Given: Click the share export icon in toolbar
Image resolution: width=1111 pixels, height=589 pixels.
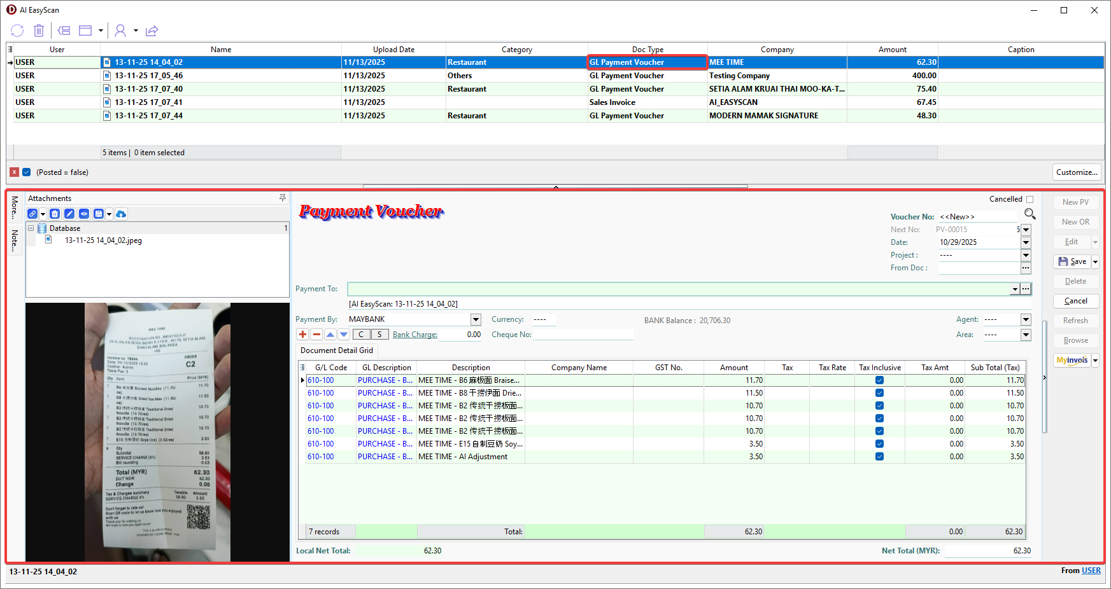Looking at the screenshot, I should tap(152, 31).
